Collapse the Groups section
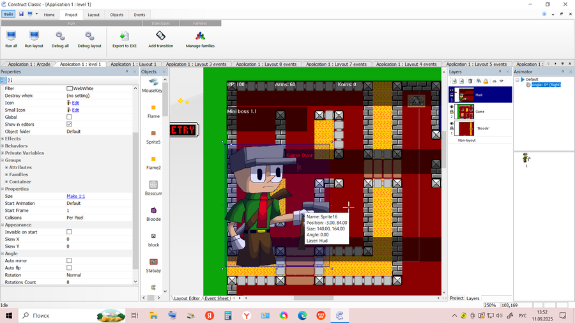This screenshot has height=323, width=575. pyautogui.click(x=2, y=160)
